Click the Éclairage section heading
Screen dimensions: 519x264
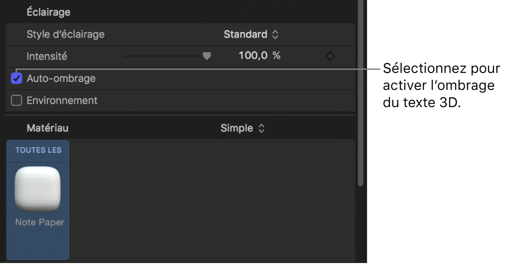pyautogui.click(x=48, y=12)
